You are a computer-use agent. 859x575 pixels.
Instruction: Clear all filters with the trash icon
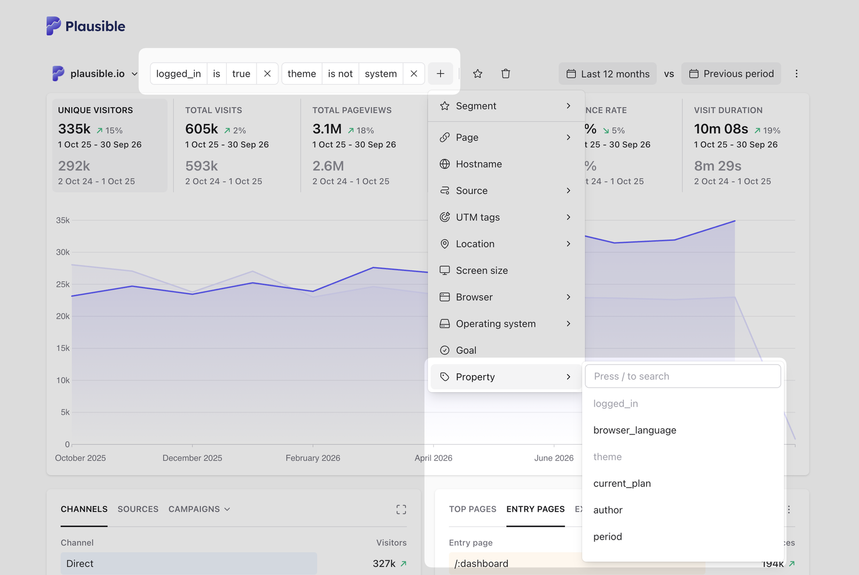506,73
